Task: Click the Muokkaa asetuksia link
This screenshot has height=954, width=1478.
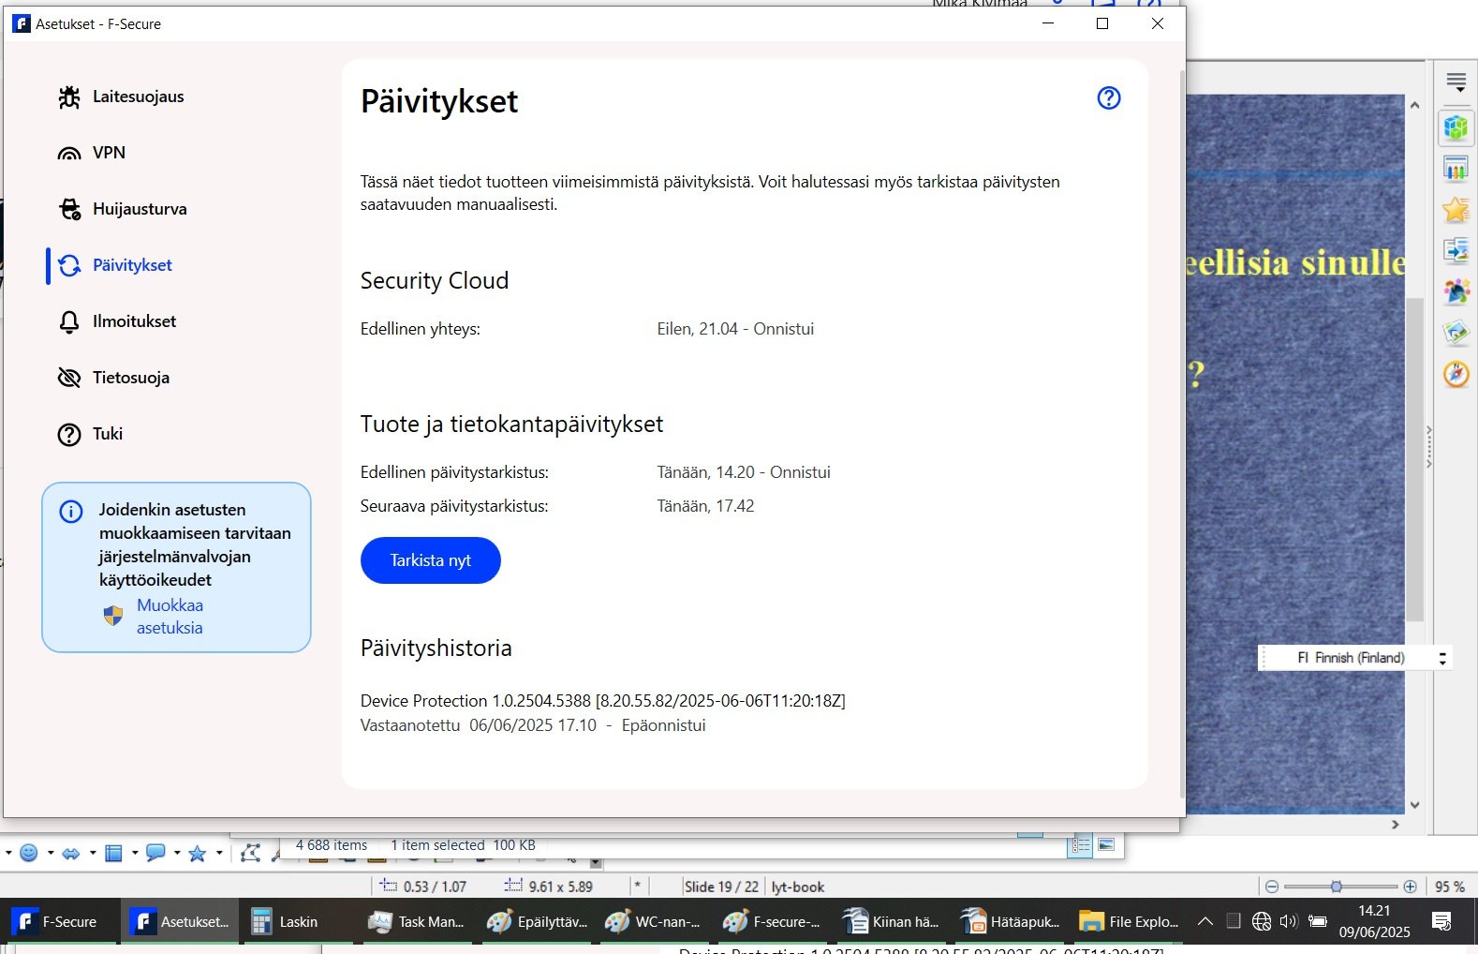Action: (170, 617)
